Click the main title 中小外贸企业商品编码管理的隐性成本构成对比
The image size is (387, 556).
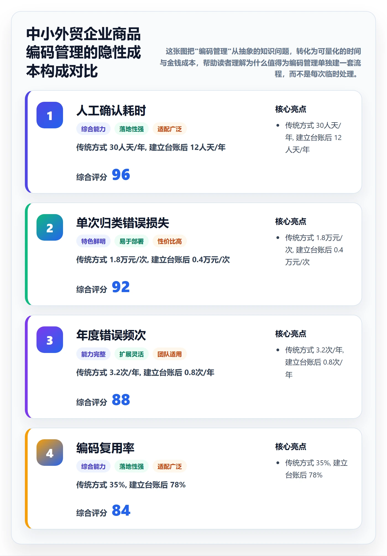(83, 53)
